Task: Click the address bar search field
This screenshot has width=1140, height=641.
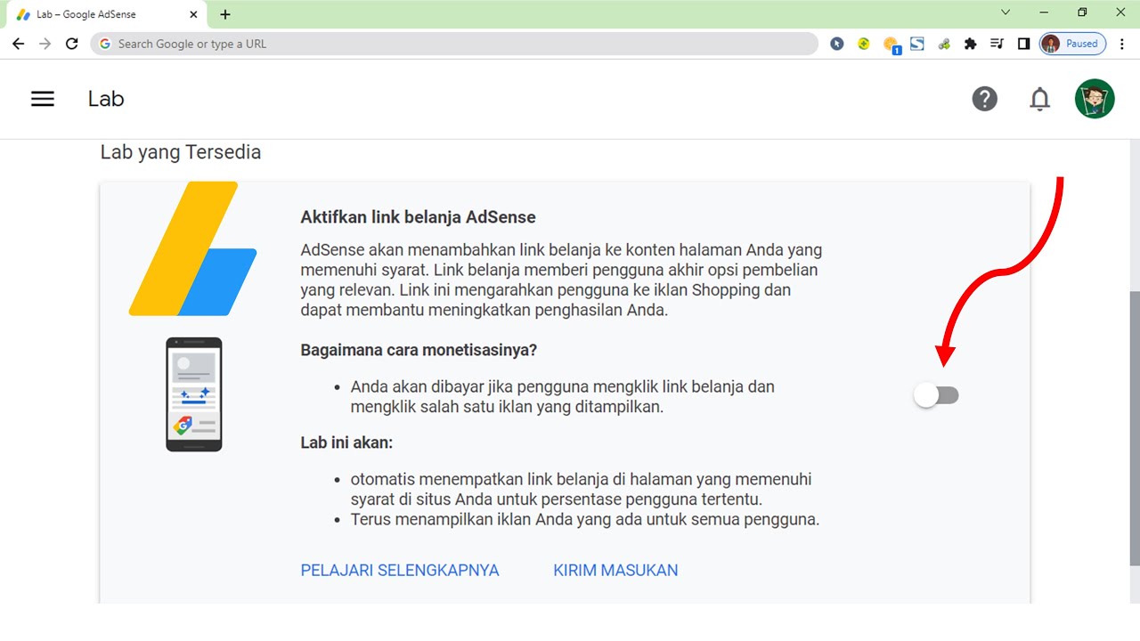Action: click(454, 44)
